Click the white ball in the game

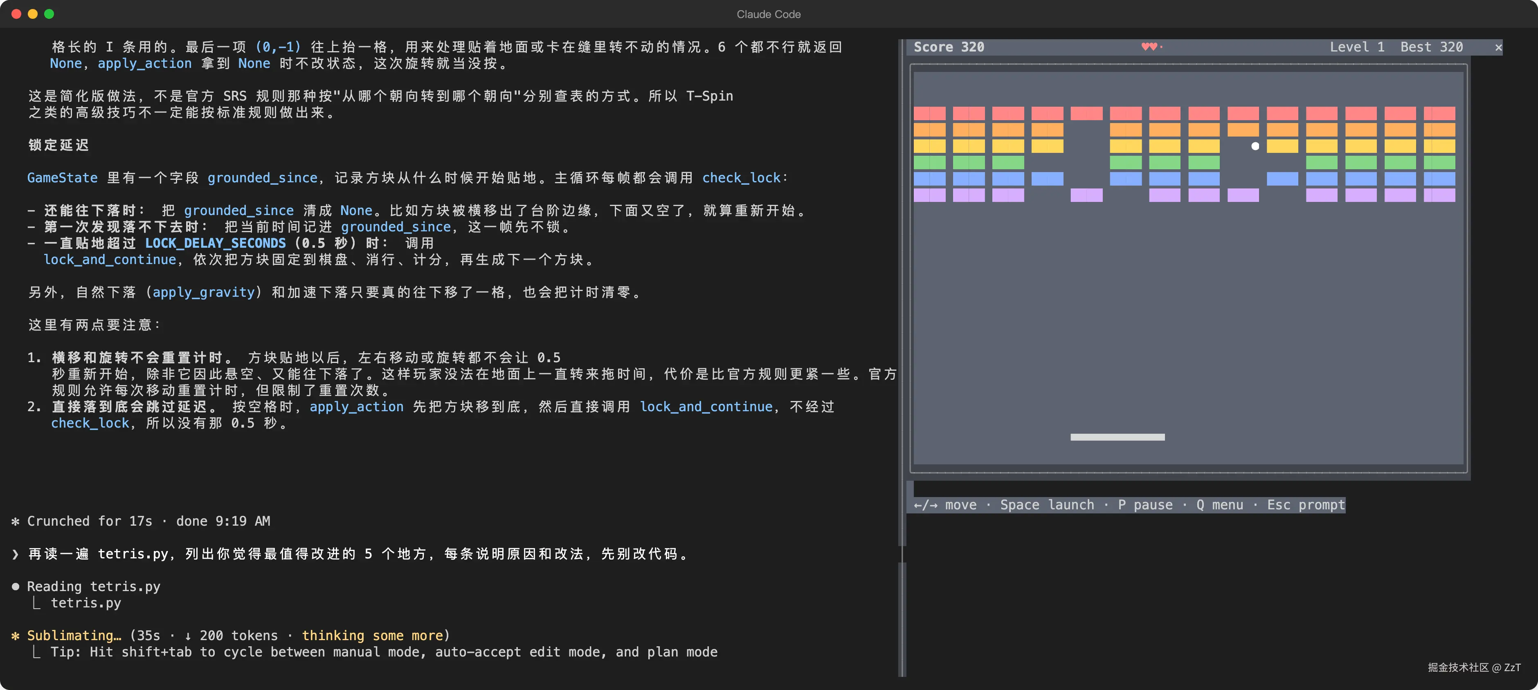click(1255, 146)
